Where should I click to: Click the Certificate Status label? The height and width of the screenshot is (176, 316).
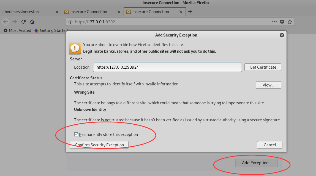[86, 78]
